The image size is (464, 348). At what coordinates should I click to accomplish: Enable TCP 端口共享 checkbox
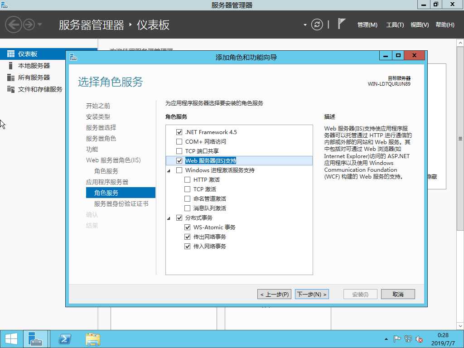[179, 151]
